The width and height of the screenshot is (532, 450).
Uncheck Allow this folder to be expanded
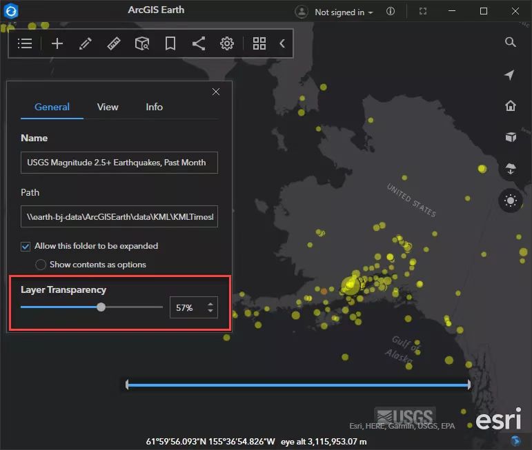click(x=26, y=246)
